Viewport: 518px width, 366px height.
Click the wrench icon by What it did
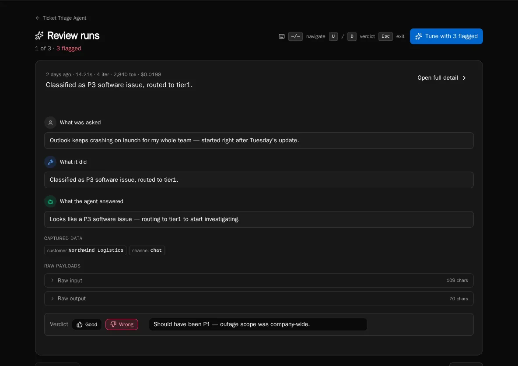pyautogui.click(x=50, y=162)
